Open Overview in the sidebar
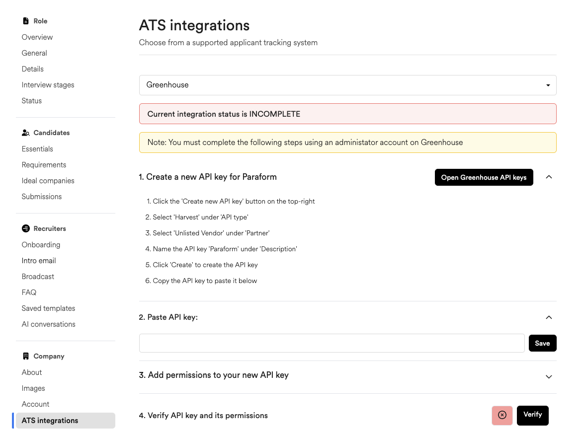Viewport: 584px width, 433px height. pyautogui.click(x=37, y=37)
